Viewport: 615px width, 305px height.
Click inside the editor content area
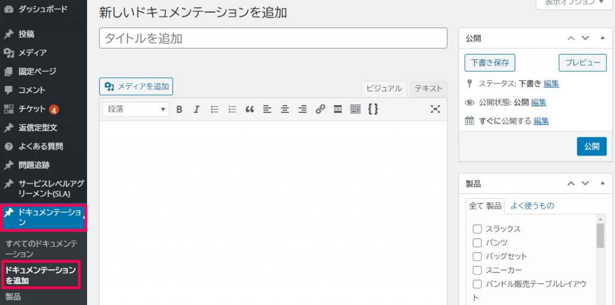(273, 212)
